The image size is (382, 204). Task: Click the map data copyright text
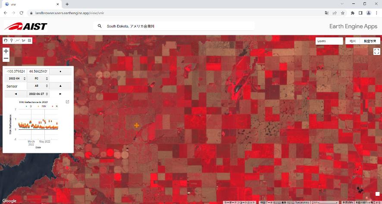coord(284,202)
